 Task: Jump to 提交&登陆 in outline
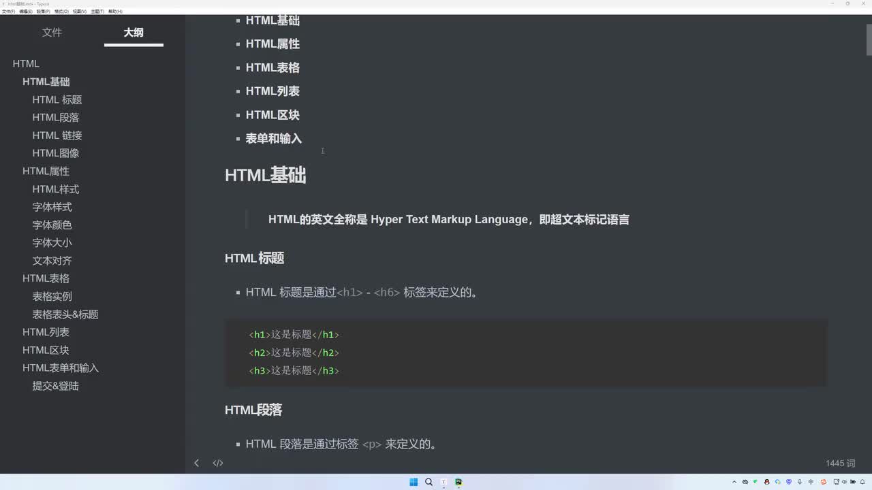56,386
